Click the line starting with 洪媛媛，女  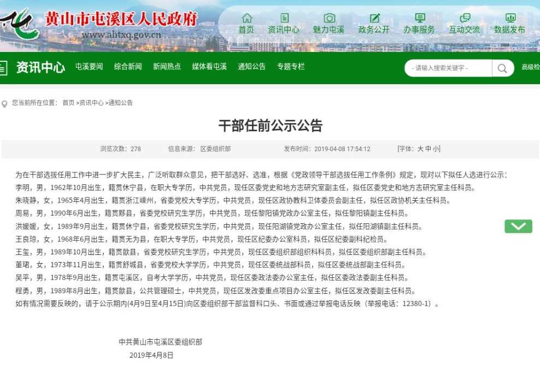219,226
